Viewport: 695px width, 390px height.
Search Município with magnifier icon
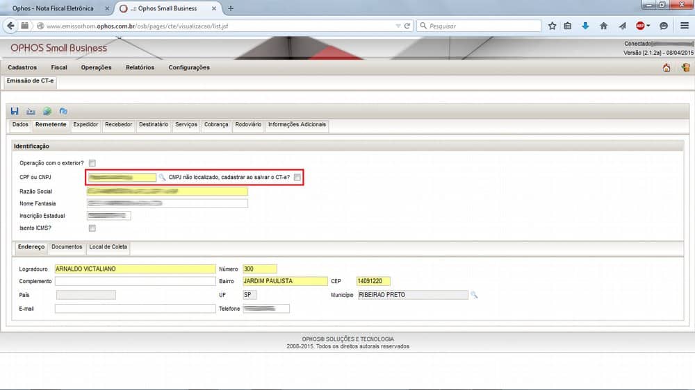tap(474, 295)
